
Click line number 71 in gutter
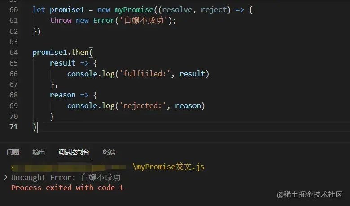(13, 127)
